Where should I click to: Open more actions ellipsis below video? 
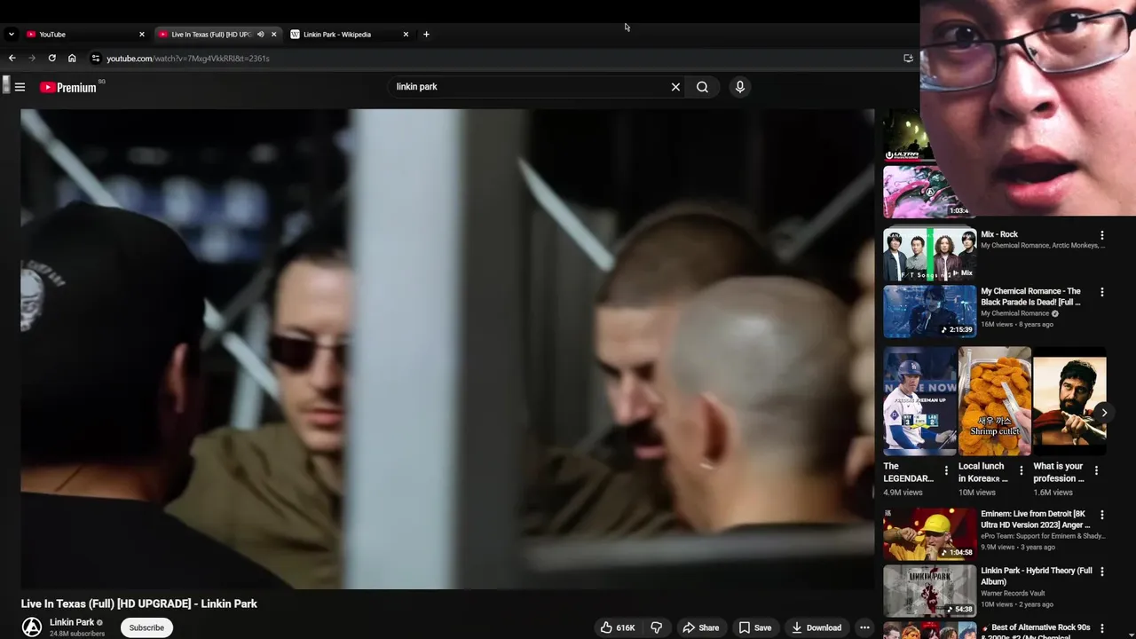click(864, 627)
